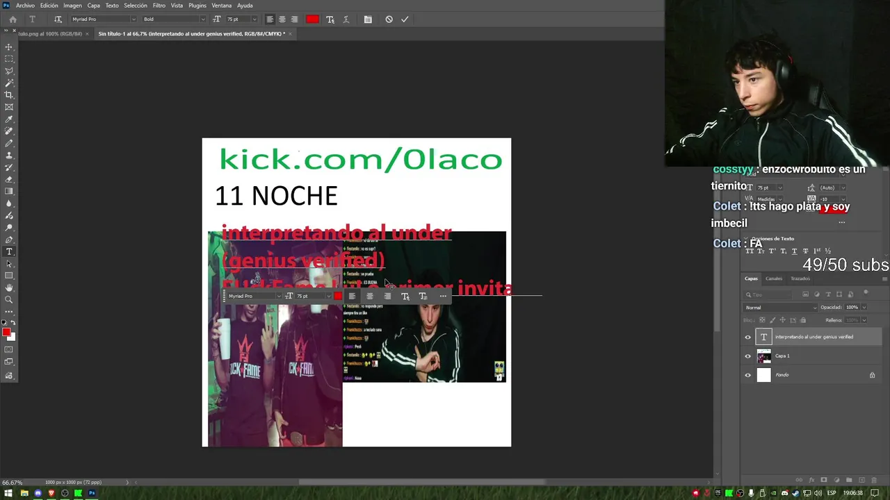Open the Edición menu
890x500 pixels.
tap(49, 6)
